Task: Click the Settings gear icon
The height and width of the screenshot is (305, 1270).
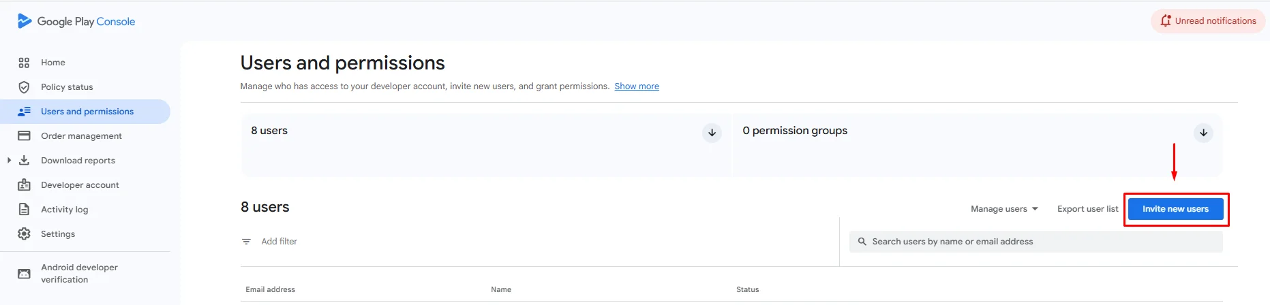Action: coord(24,234)
